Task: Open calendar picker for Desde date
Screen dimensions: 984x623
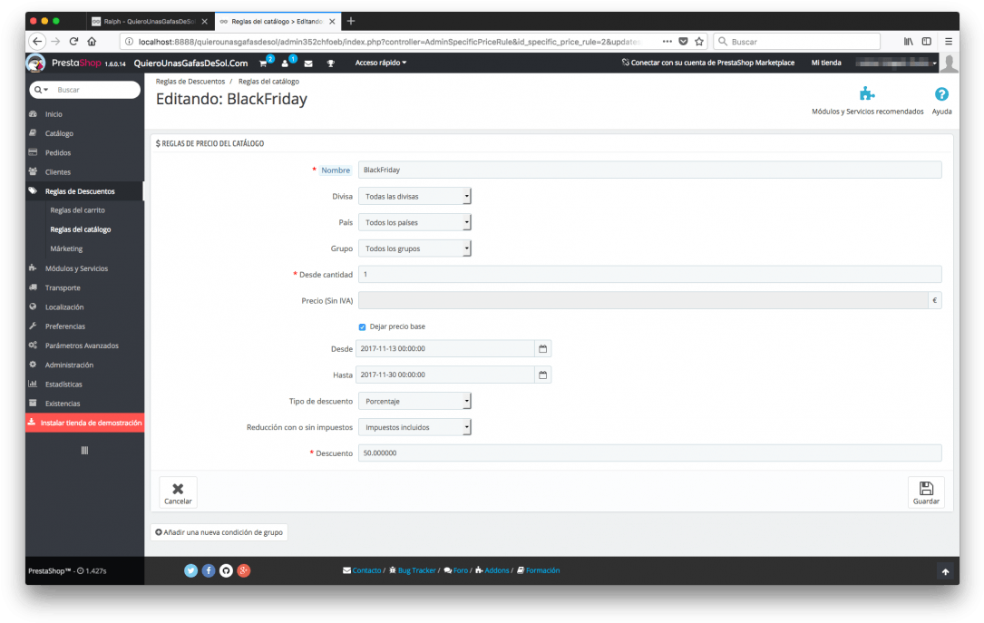Action: 543,349
